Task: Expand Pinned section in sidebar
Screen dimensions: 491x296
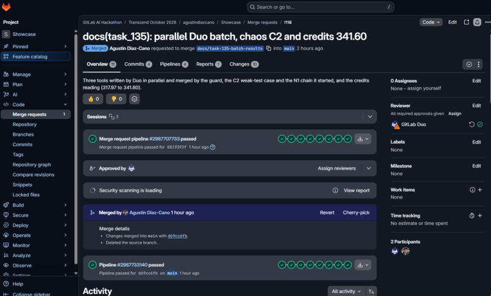Action: (x=65, y=46)
